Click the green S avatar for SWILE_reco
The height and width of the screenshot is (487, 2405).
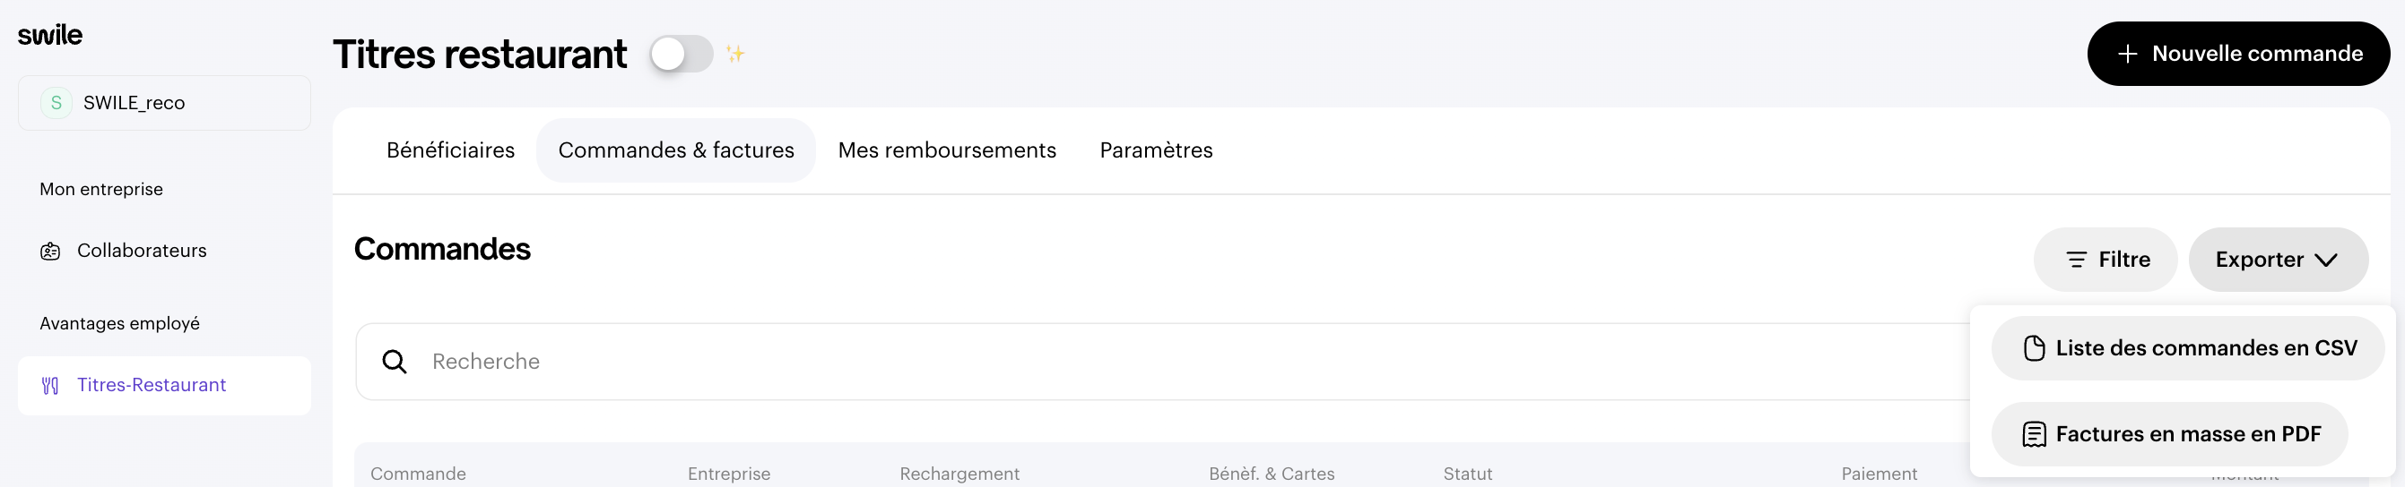click(56, 103)
